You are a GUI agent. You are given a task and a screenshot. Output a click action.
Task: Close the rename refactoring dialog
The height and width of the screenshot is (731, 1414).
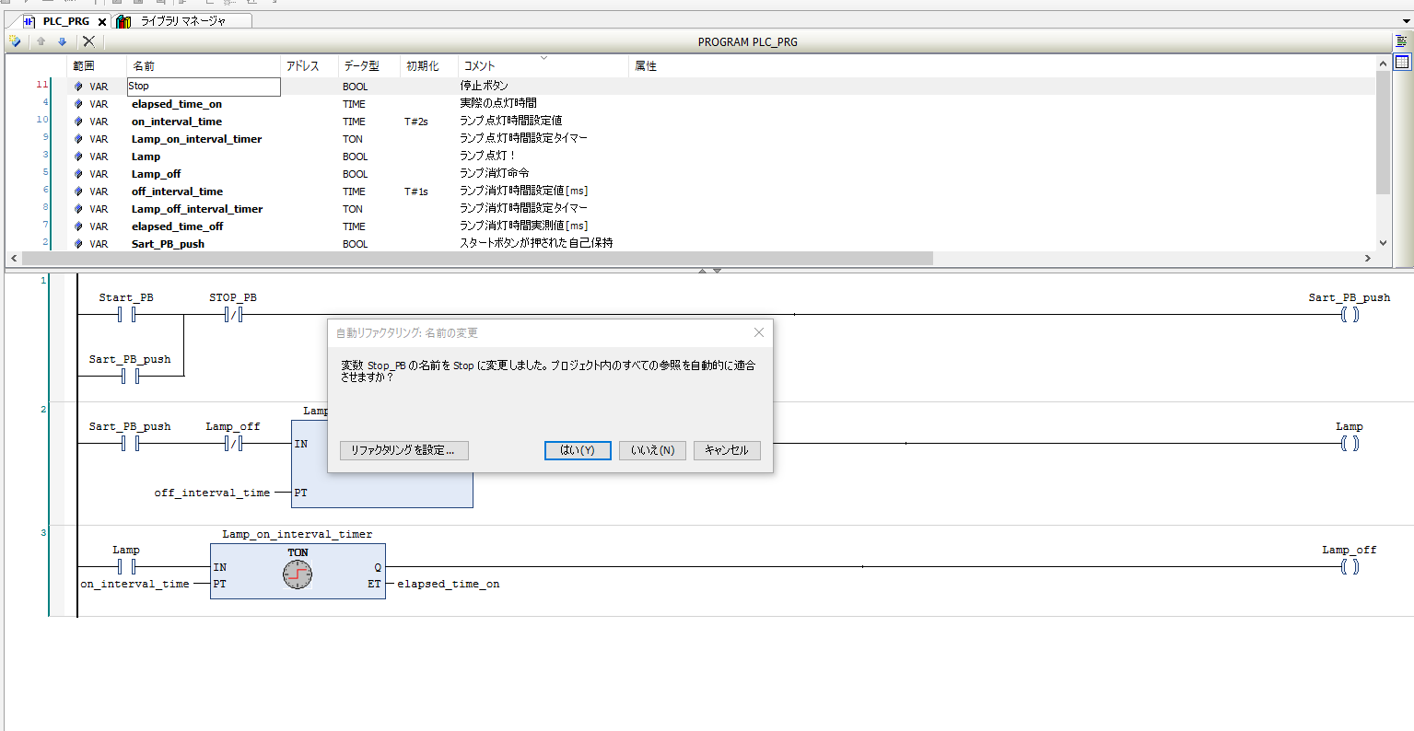(759, 332)
